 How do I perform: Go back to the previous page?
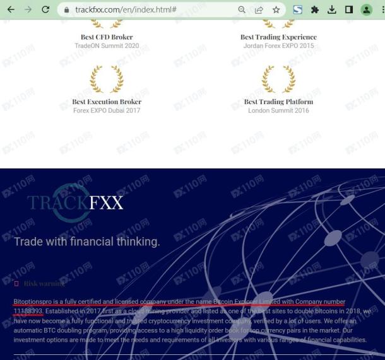tap(11, 10)
